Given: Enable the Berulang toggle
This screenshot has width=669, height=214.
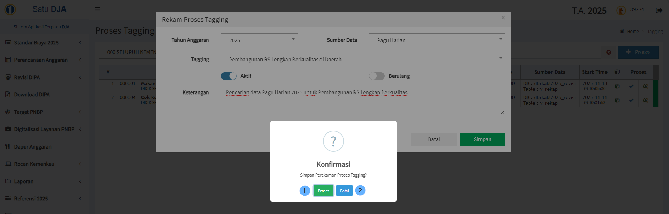Looking at the screenshot, I should (x=377, y=76).
